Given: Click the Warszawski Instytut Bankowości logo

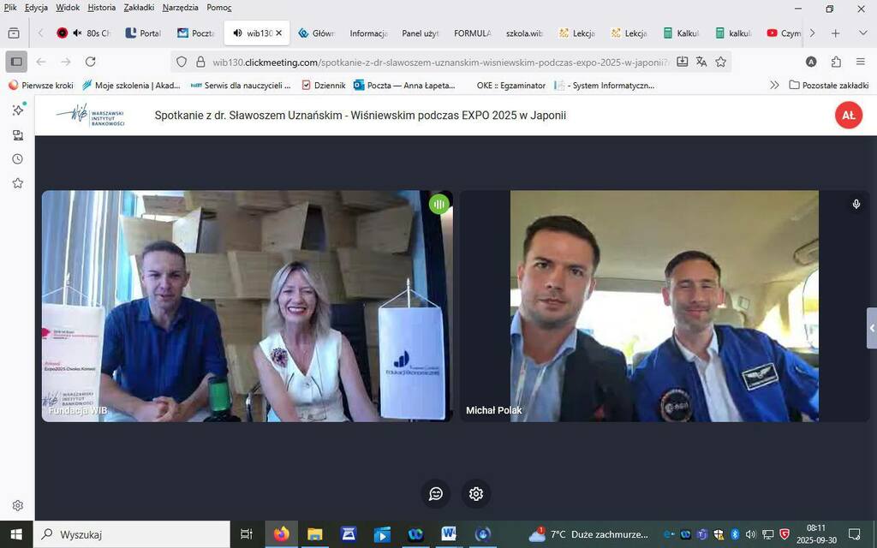Looking at the screenshot, I should coord(91,116).
